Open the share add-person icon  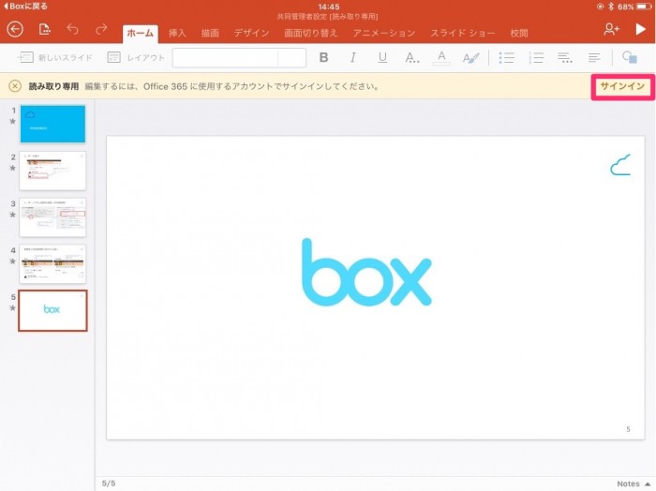(x=612, y=29)
